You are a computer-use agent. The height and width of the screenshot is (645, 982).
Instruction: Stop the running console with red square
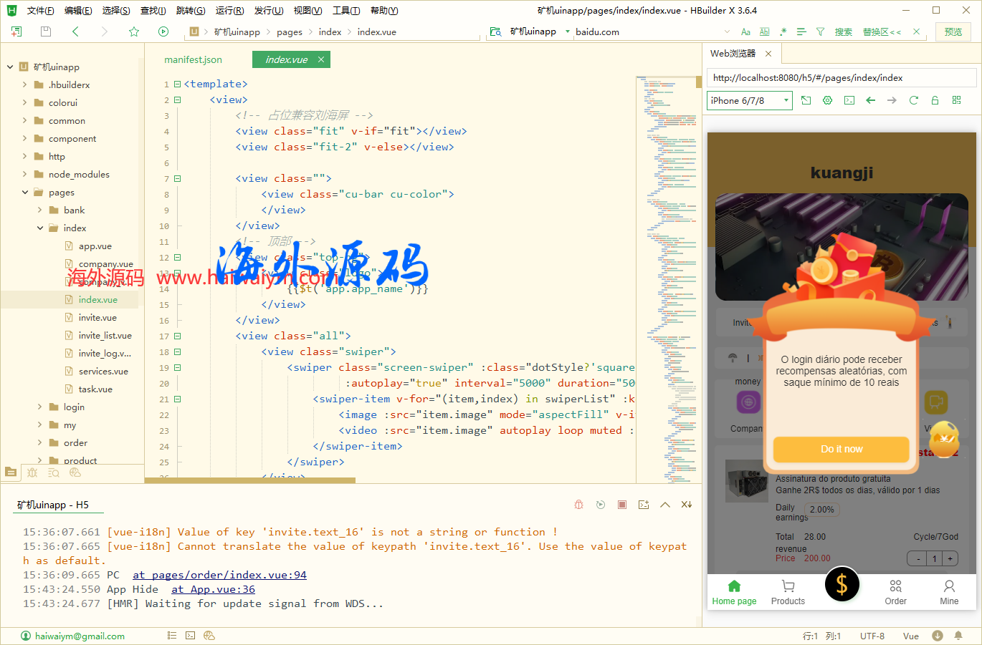point(622,505)
